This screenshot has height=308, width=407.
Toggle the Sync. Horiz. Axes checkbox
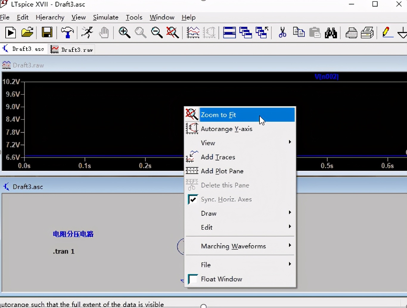coord(193,199)
